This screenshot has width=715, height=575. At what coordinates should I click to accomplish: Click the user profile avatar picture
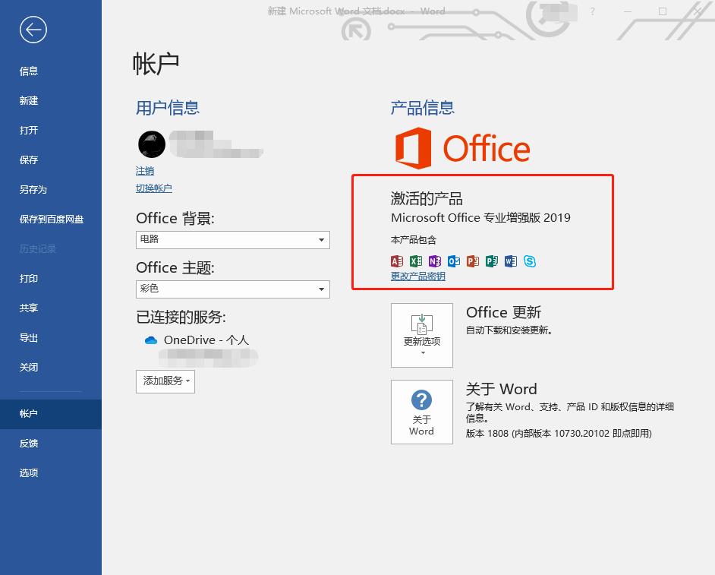coord(151,144)
